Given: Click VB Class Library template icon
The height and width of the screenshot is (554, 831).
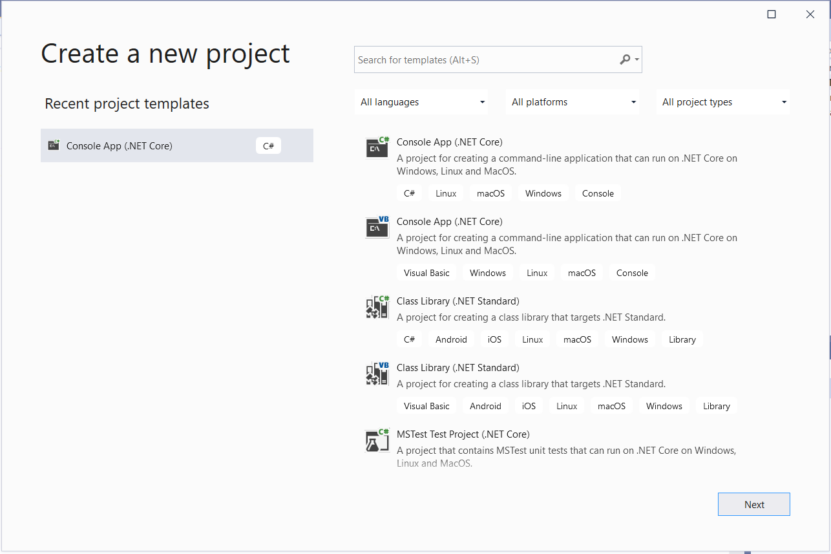Looking at the screenshot, I should coord(377,374).
